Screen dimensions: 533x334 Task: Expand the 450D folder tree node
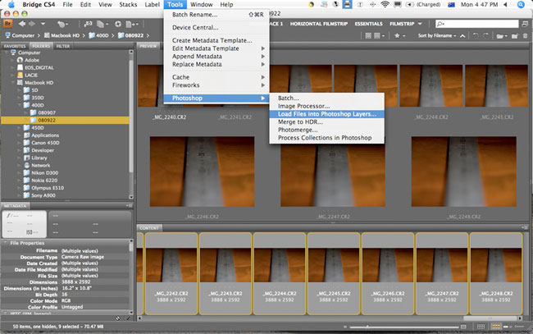coord(20,128)
